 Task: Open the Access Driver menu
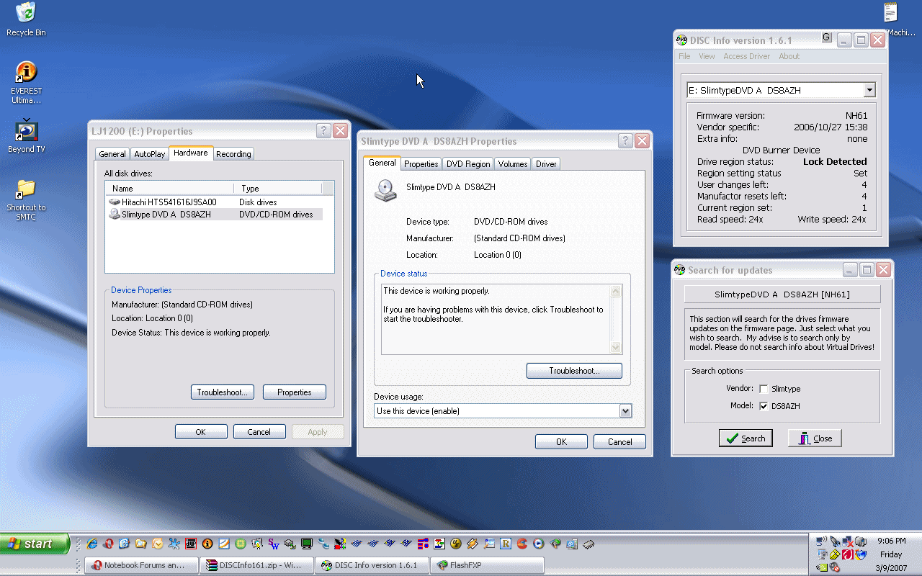point(746,56)
